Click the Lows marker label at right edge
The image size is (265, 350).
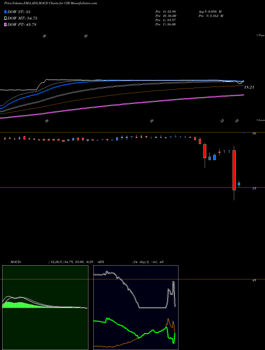261,120
